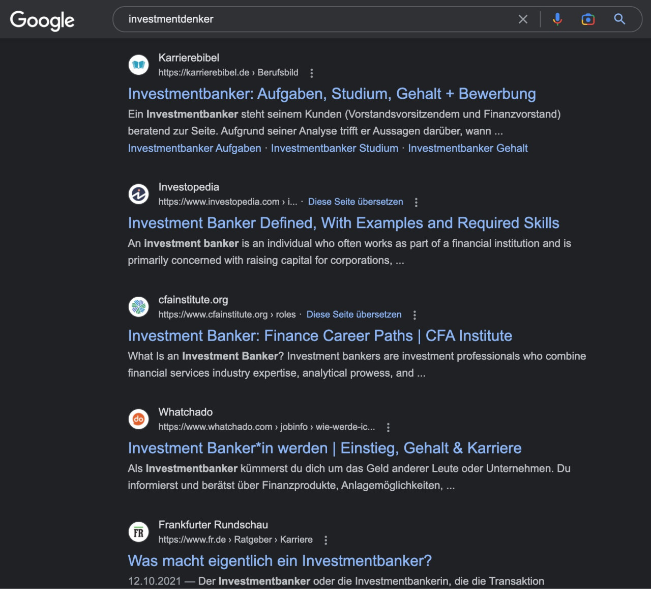Click the Investopedia site favicon
Screen dimensions: 651x589
pos(139,194)
